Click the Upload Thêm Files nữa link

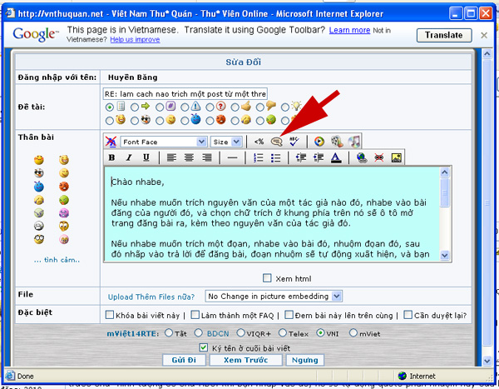(x=151, y=297)
